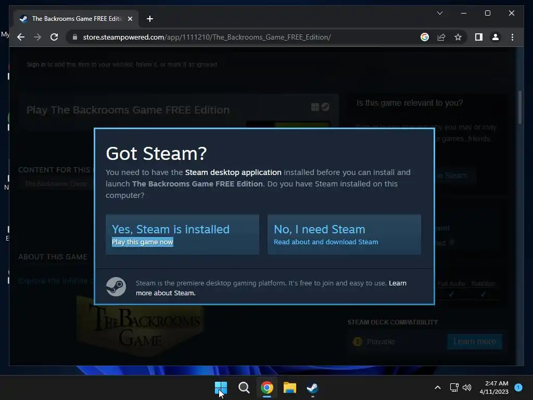Open Steam from the taskbar

pos(312,387)
